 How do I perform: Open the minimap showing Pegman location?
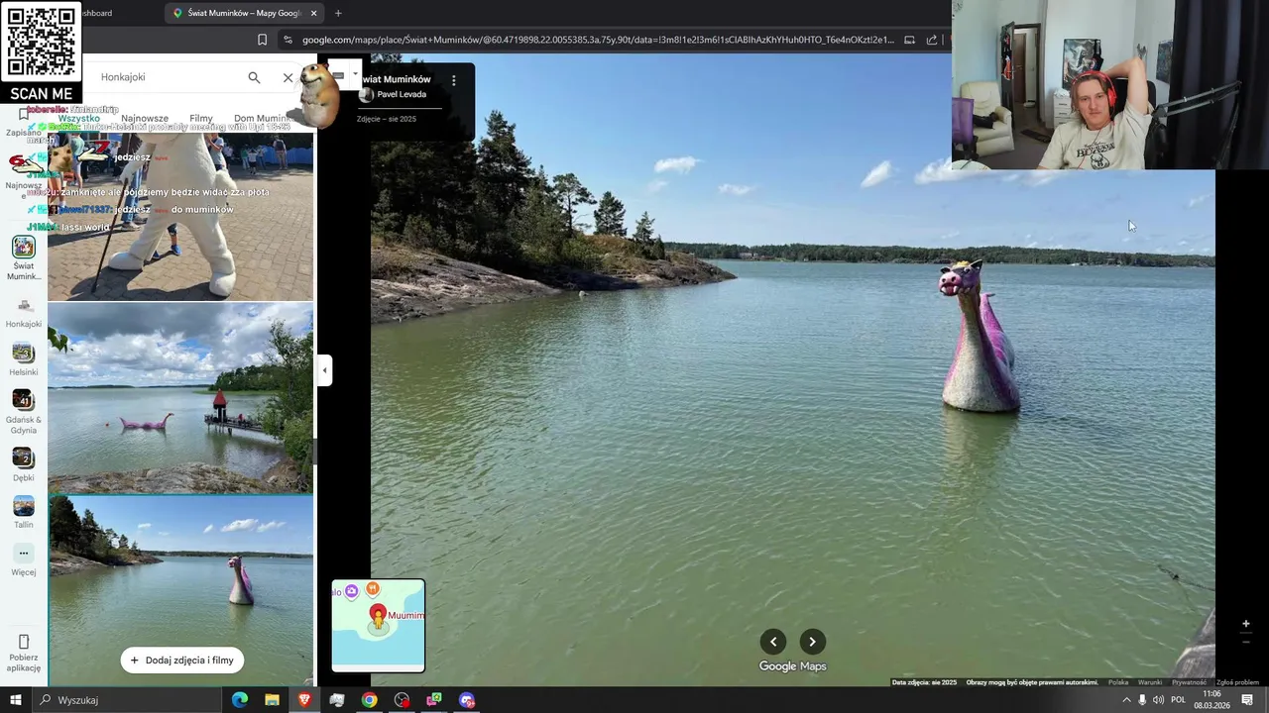pos(378,626)
